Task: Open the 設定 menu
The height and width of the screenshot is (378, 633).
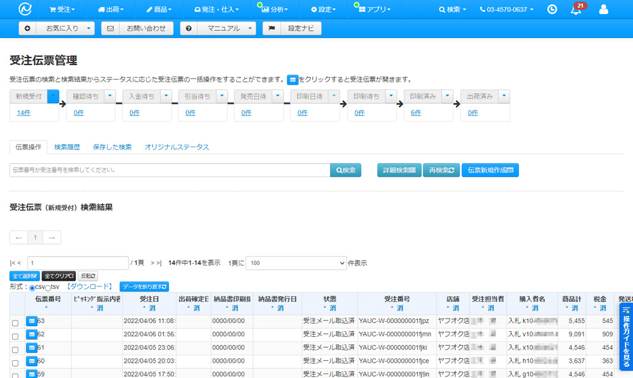Action: (323, 9)
